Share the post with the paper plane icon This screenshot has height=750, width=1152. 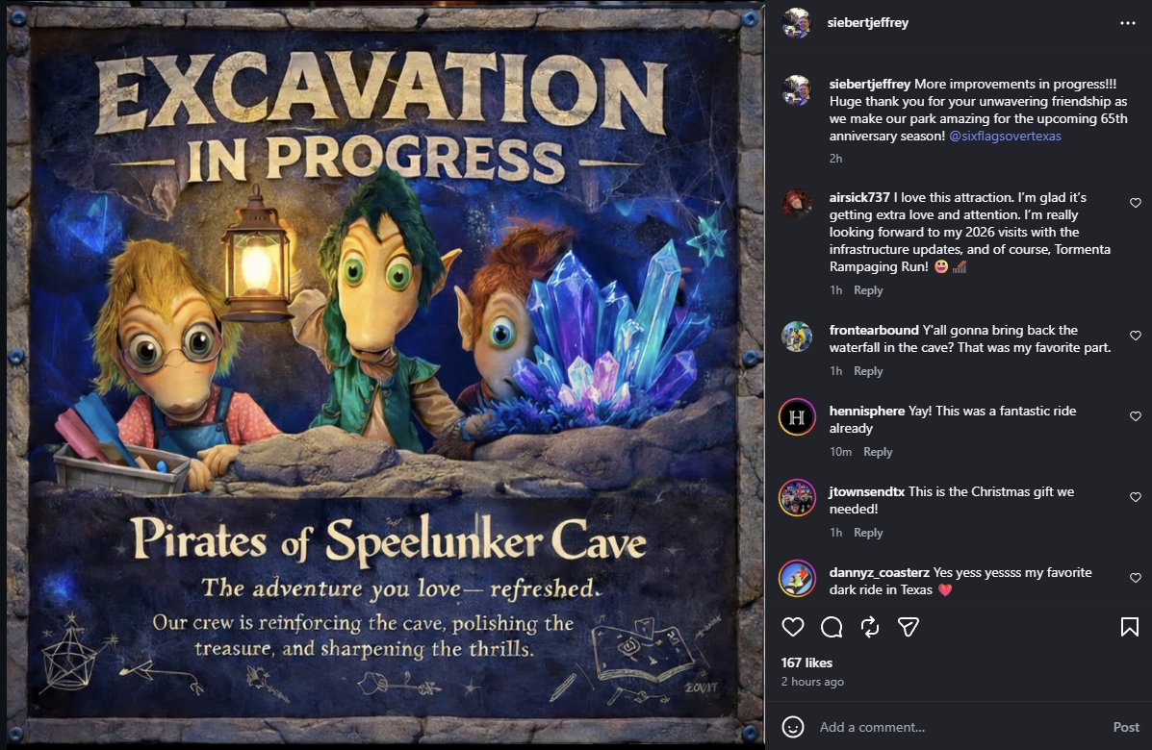(909, 627)
